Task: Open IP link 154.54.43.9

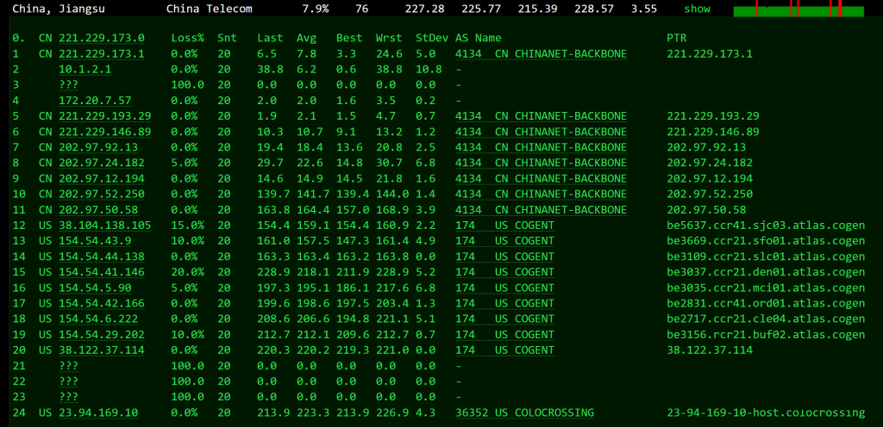Action: click(x=95, y=241)
